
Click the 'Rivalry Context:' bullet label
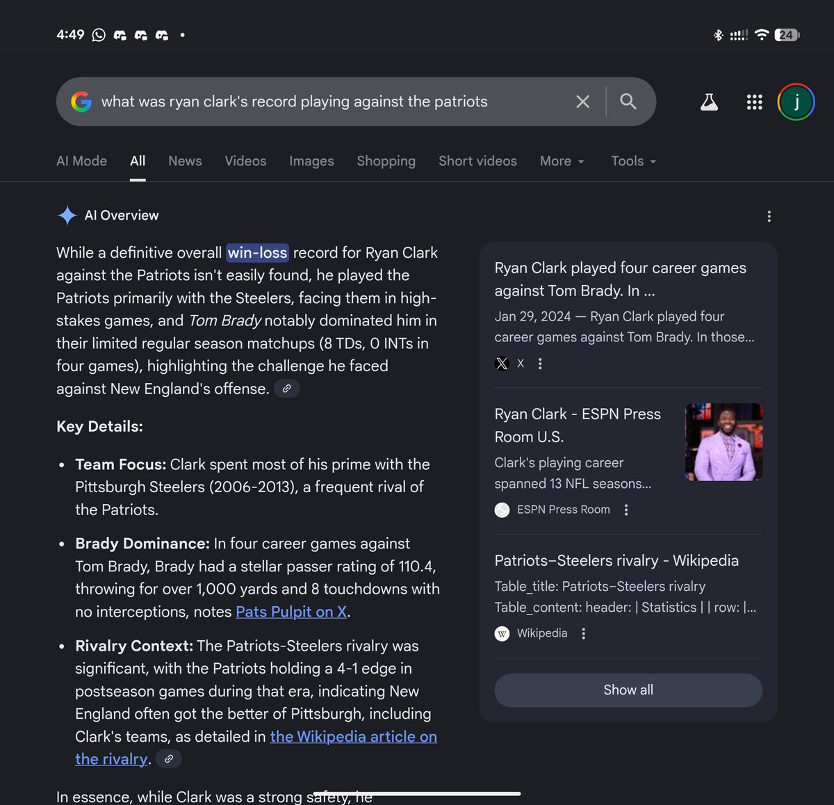[134, 645]
